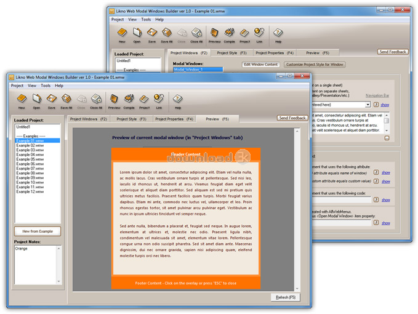Click the New icon in front window toolbar
This screenshot has height=314, width=418.
click(x=22, y=99)
